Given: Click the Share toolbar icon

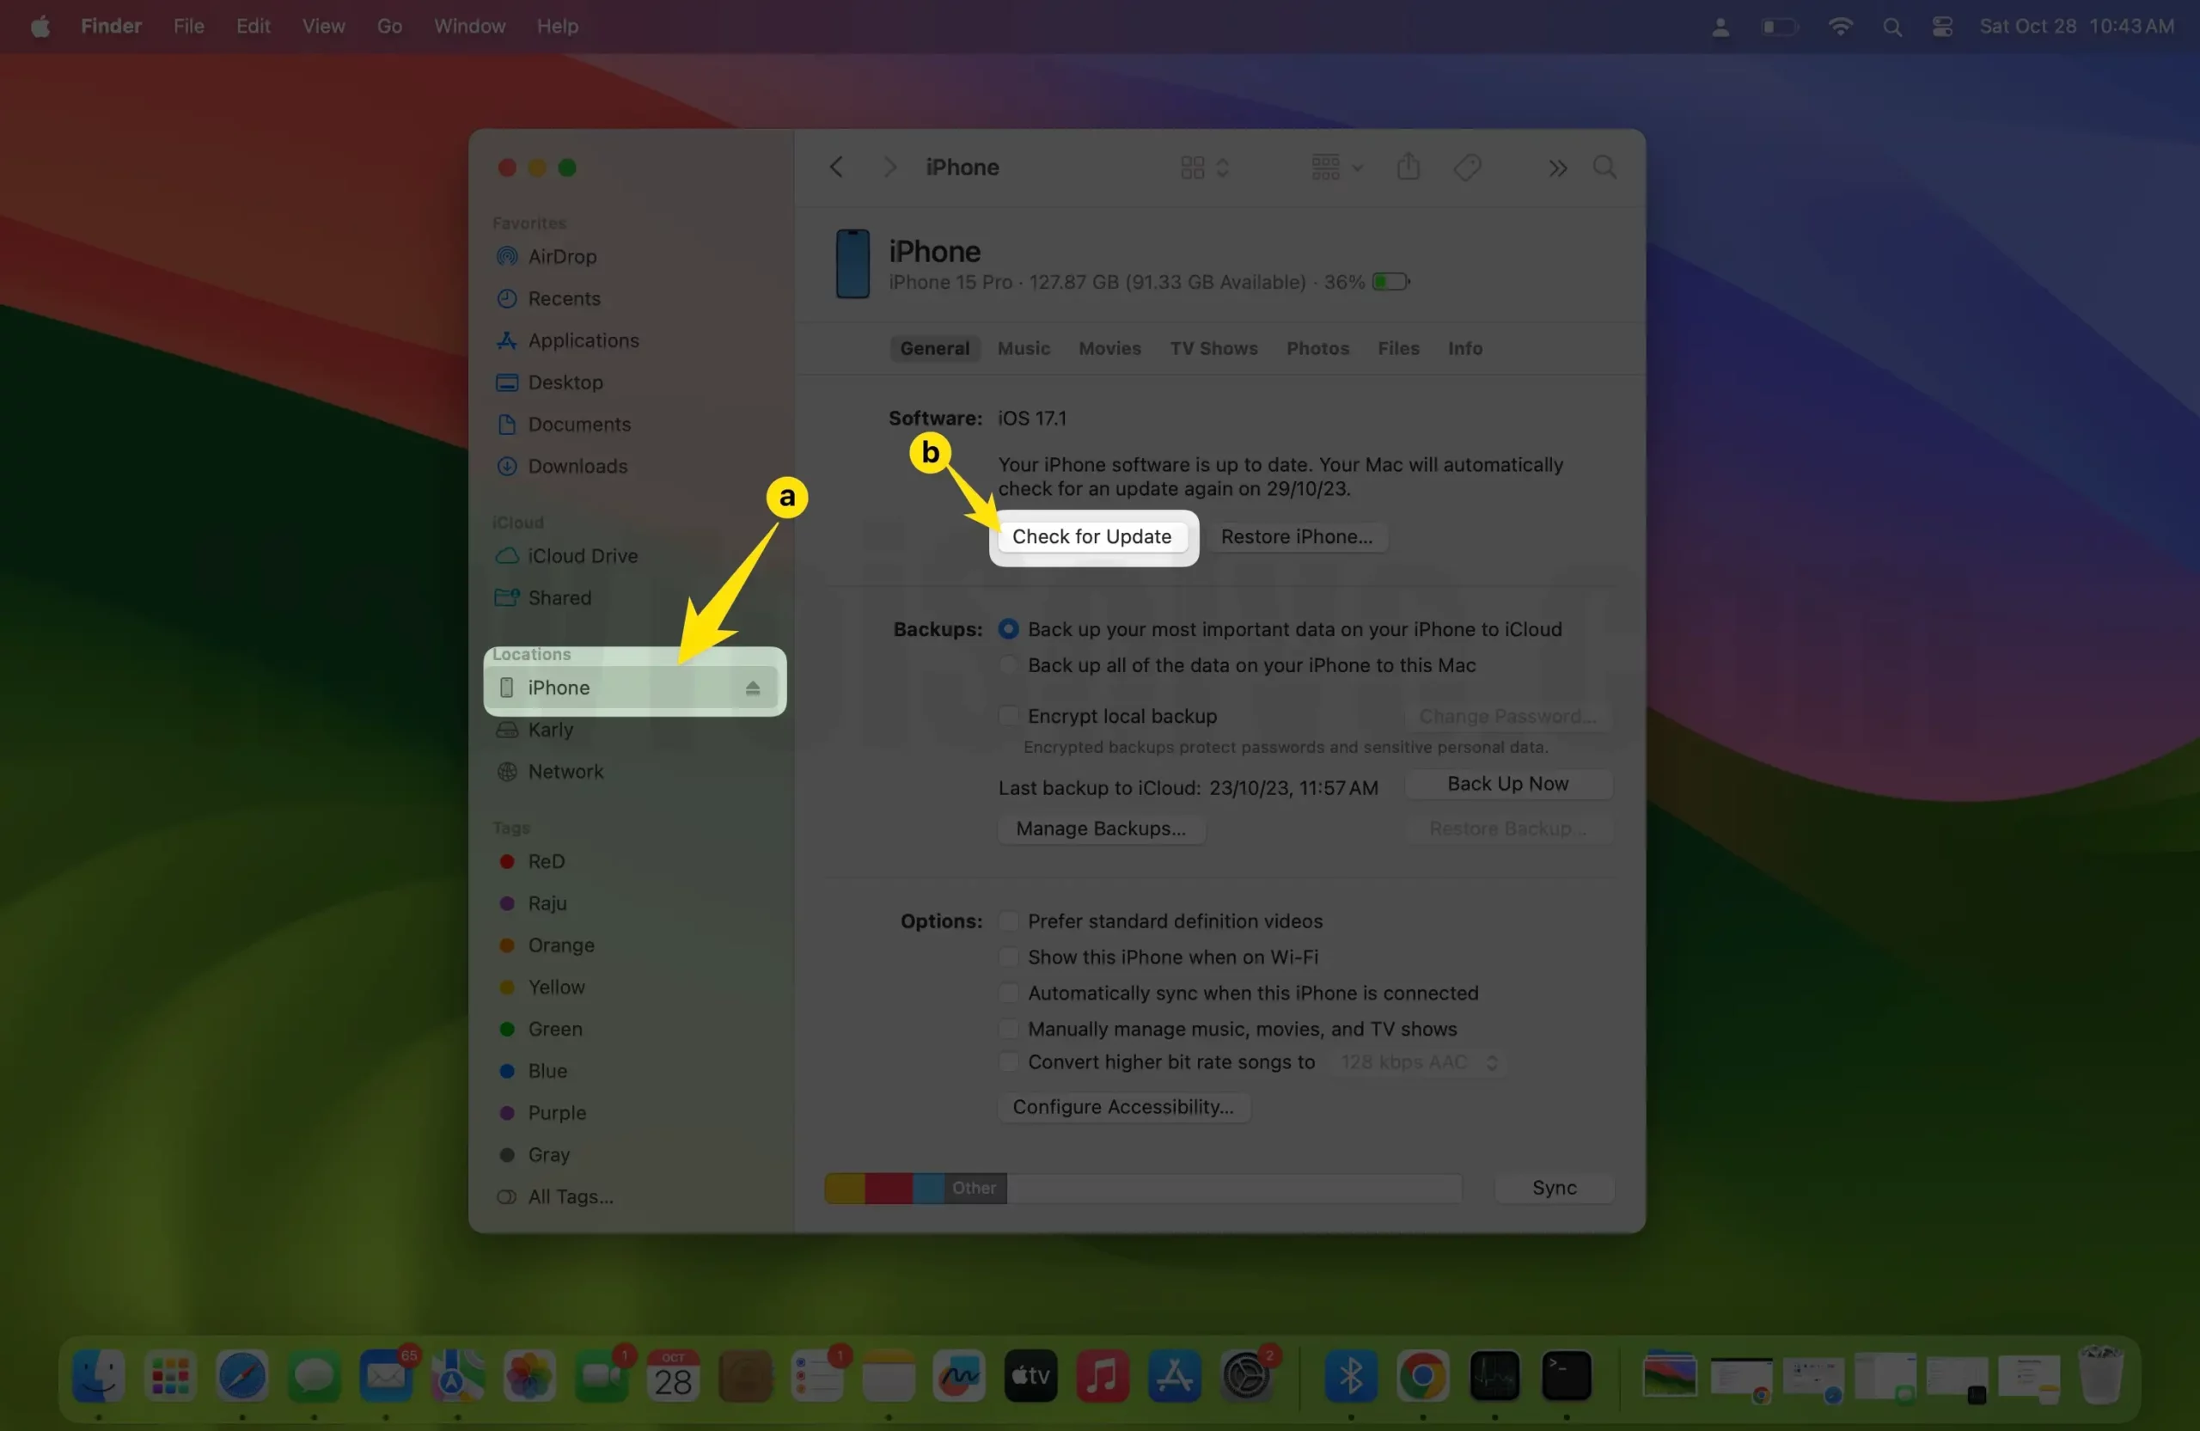Looking at the screenshot, I should tap(1408, 168).
